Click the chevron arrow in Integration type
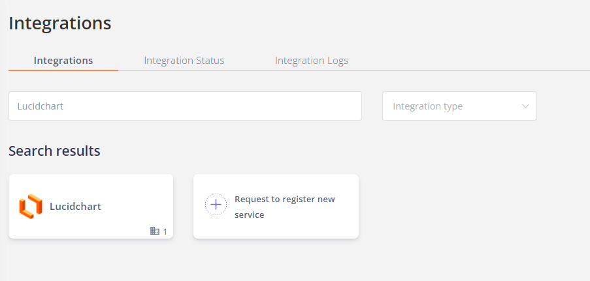The image size is (590, 281). (x=525, y=106)
